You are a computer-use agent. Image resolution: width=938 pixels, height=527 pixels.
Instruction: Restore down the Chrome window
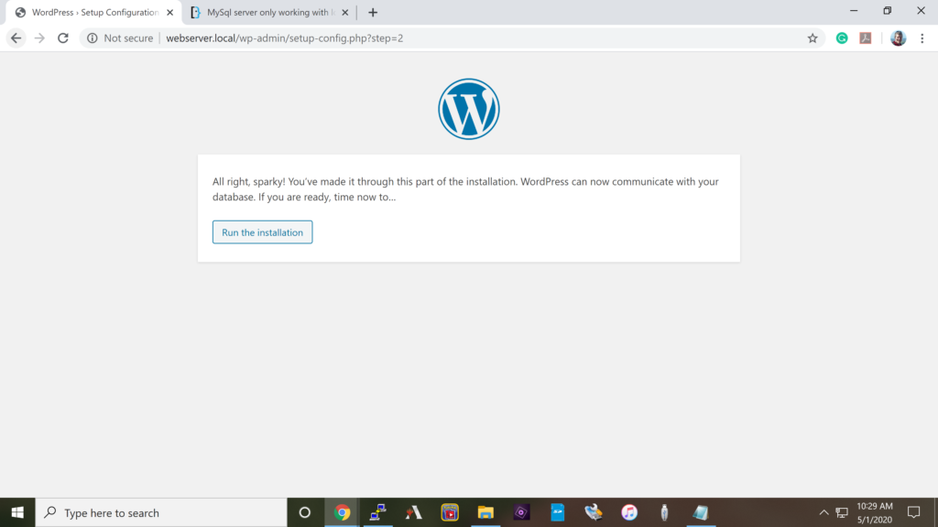click(x=887, y=11)
